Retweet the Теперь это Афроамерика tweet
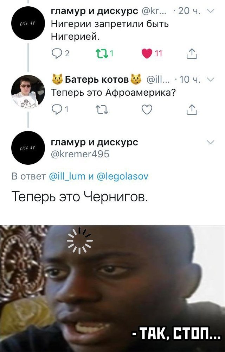The image size is (225, 352). (x=102, y=110)
